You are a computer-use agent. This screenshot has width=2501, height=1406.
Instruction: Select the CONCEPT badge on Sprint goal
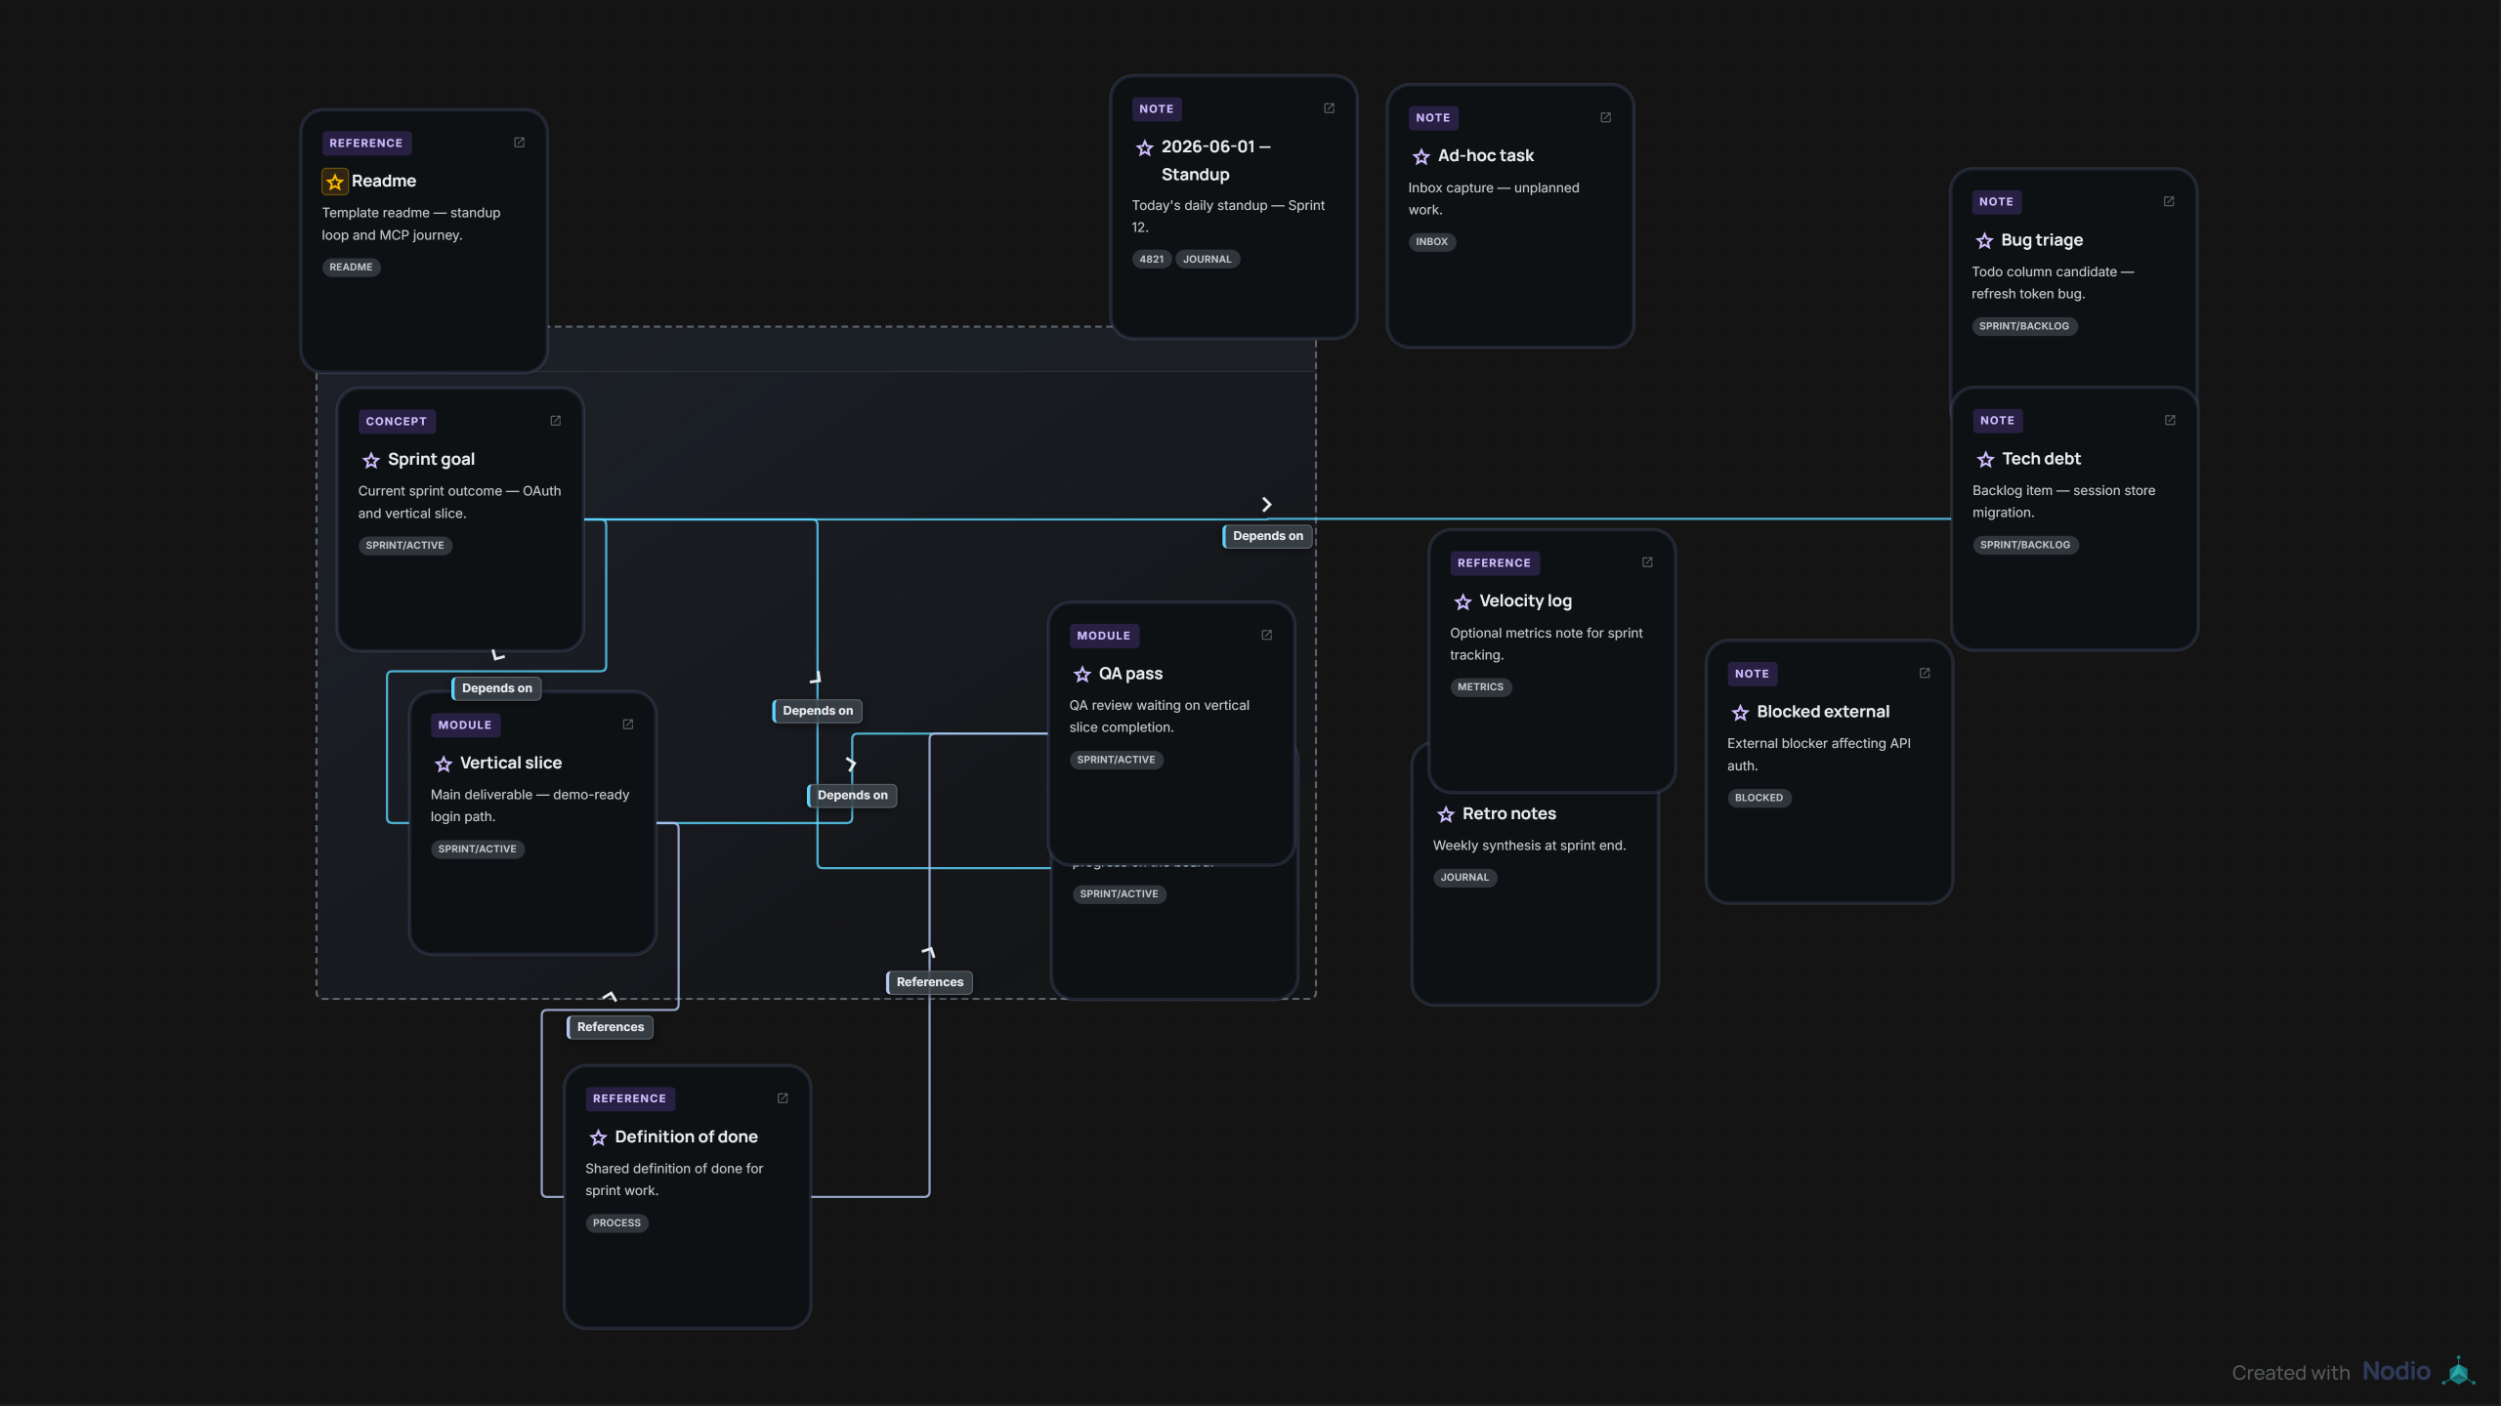397,422
